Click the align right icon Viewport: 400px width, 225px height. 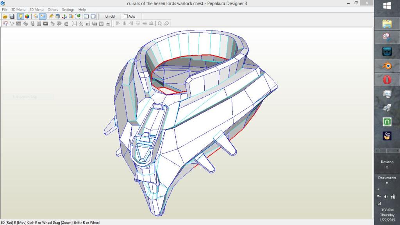pos(131,23)
